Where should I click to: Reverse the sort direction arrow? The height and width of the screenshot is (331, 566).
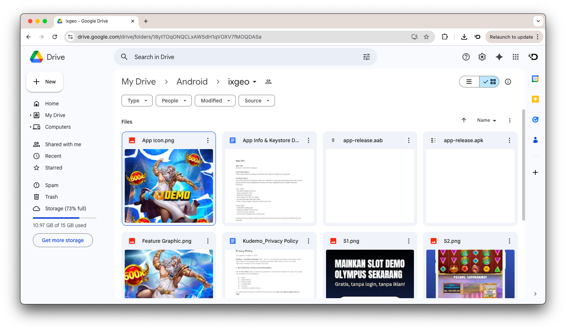click(x=464, y=120)
